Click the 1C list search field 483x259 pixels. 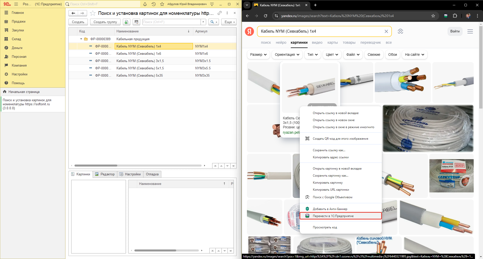click(x=171, y=22)
